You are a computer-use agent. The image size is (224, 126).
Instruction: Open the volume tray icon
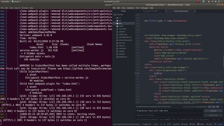click(216, 1)
